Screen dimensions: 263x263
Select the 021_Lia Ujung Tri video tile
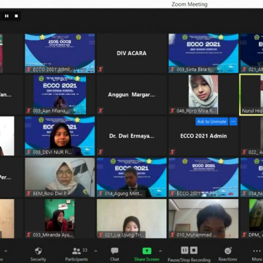(x=131, y=218)
